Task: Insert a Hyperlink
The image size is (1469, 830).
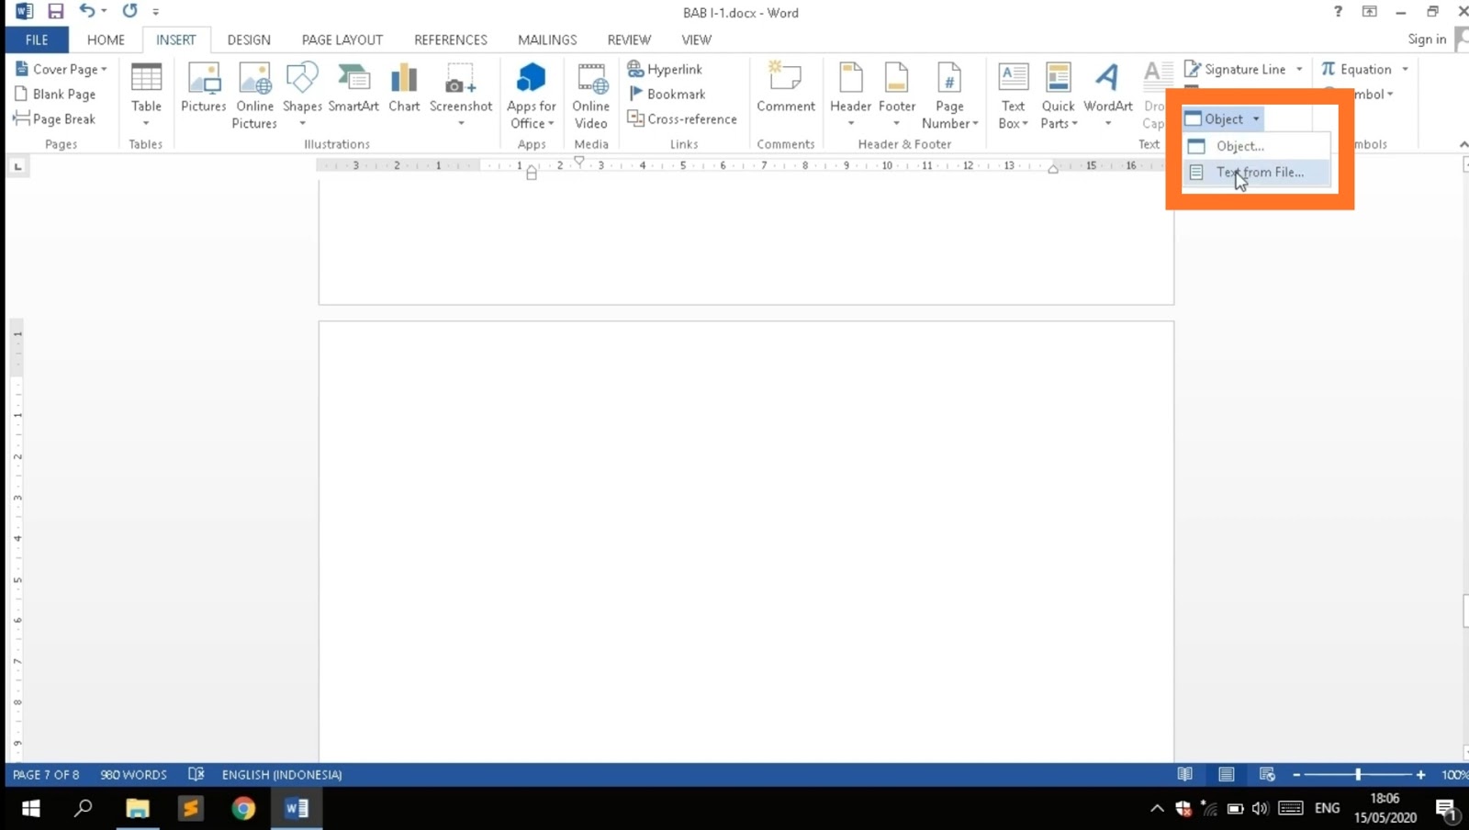Action: point(665,69)
